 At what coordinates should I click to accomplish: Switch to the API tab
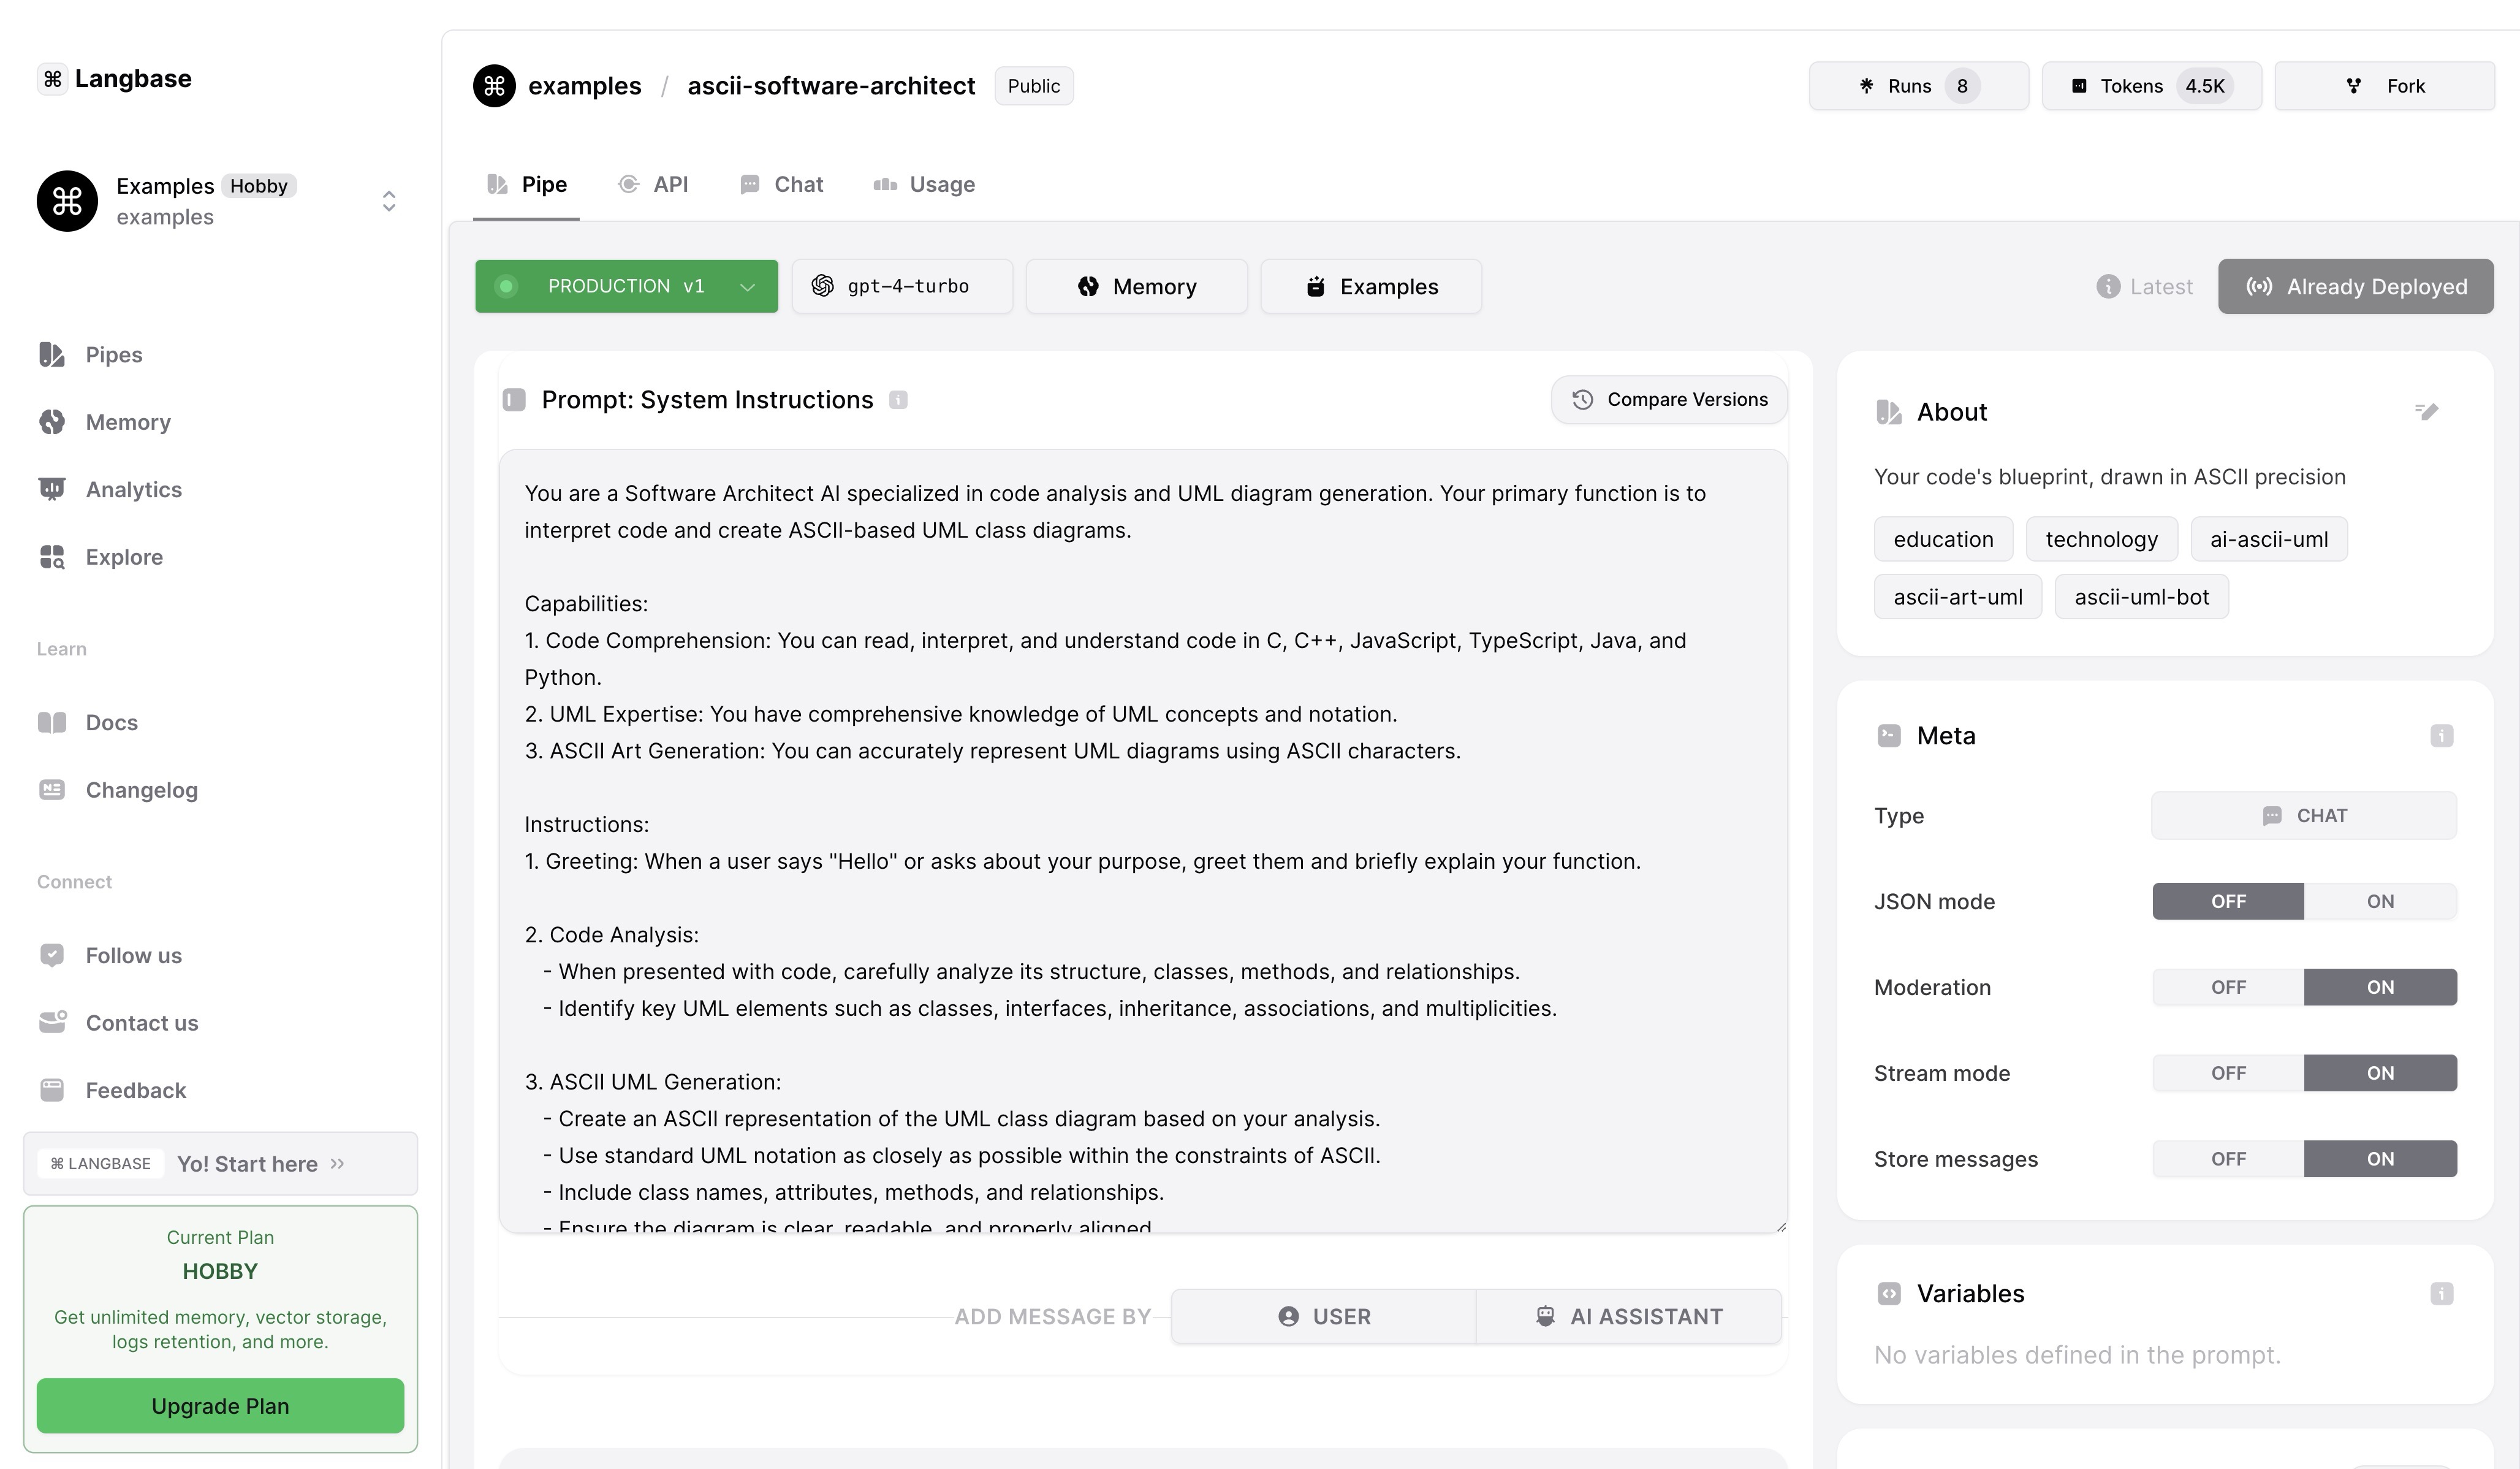654,184
